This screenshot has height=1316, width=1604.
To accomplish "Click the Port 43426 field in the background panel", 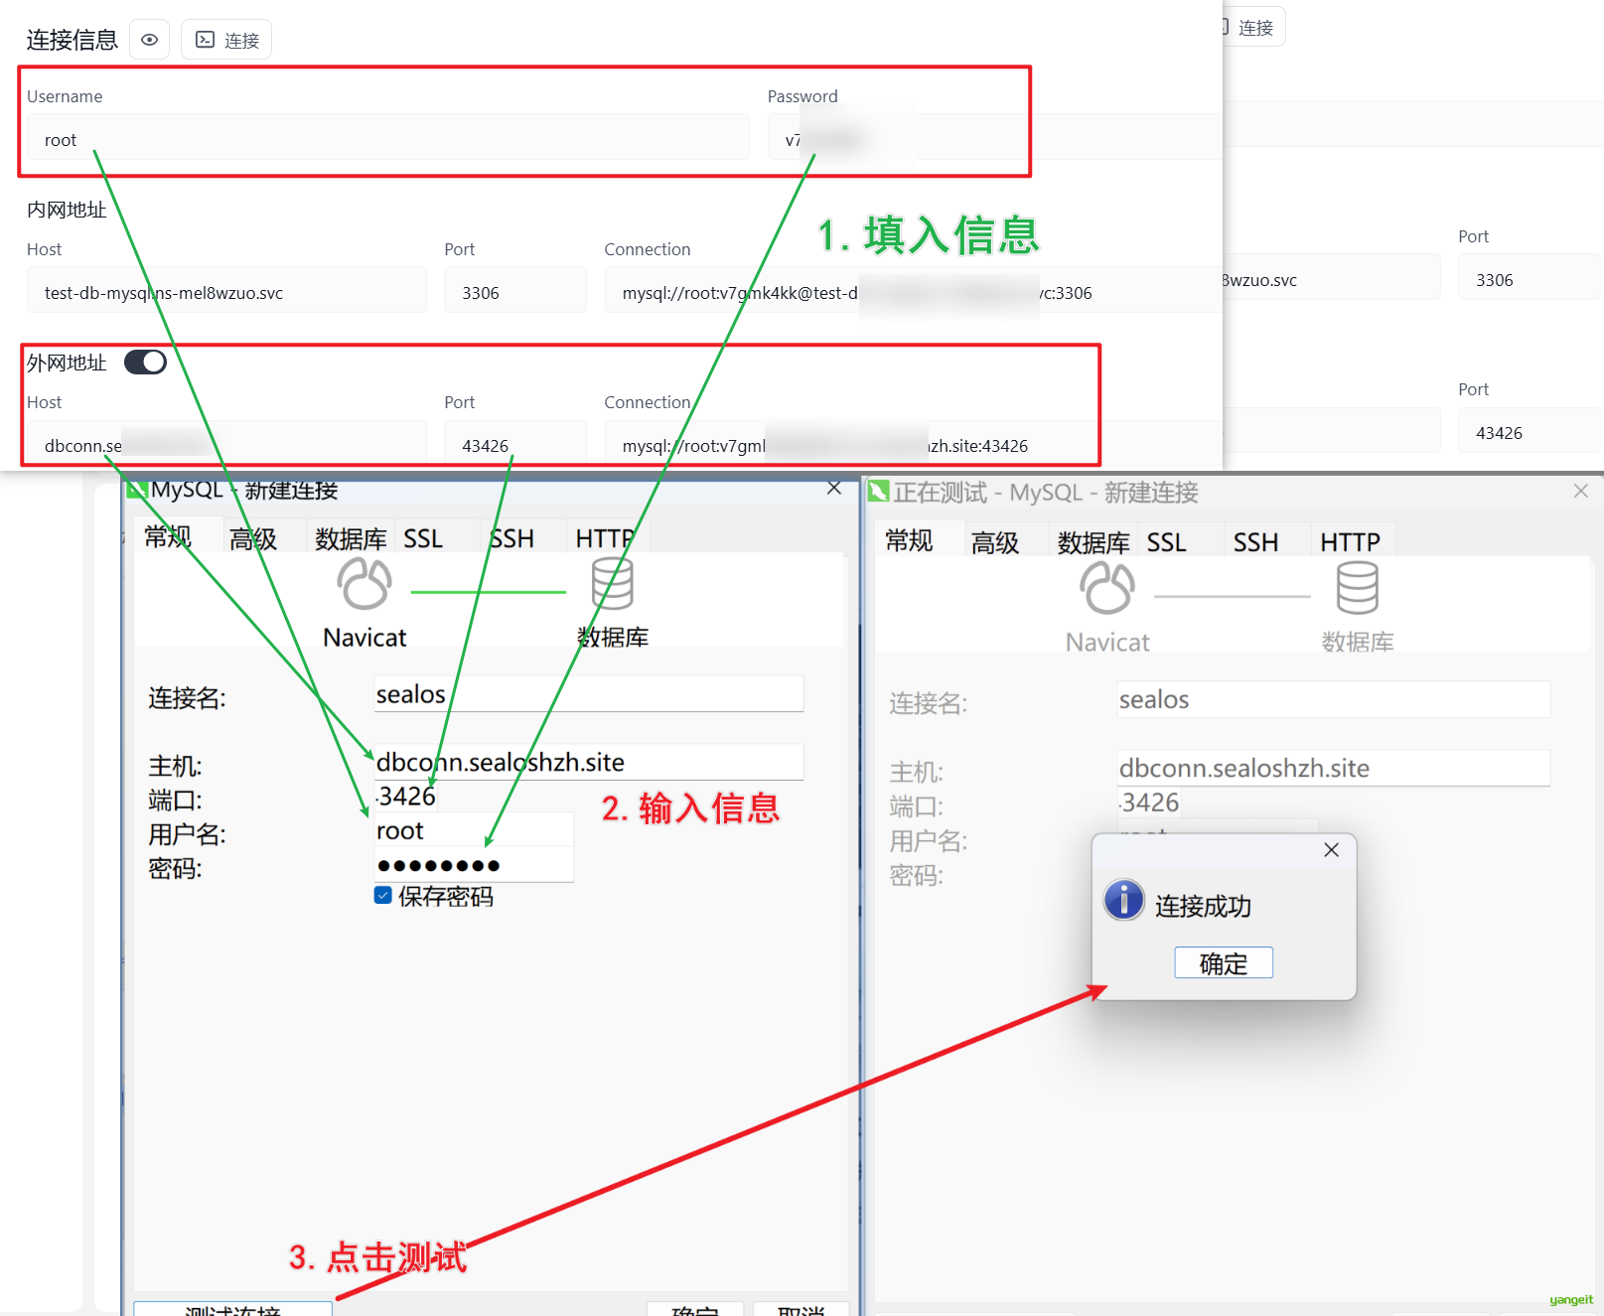I will point(1529,432).
